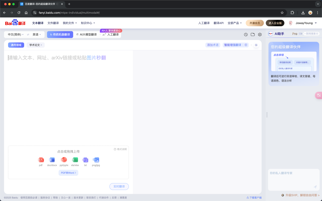Select the png/jpg image format icon
This screenshot has height=201, width=322.
coord(96,160)
